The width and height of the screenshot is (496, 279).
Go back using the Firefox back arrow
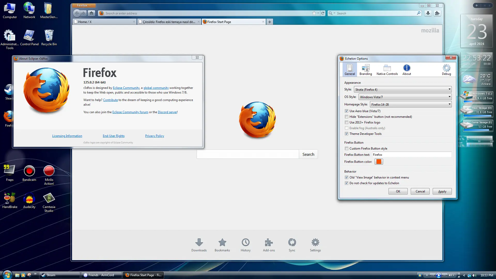click(x=77, y=13)
